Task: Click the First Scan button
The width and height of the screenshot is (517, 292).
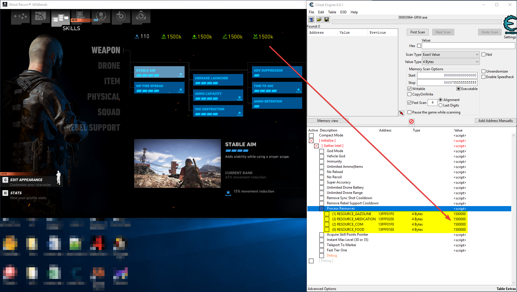Action: (418, 32)
